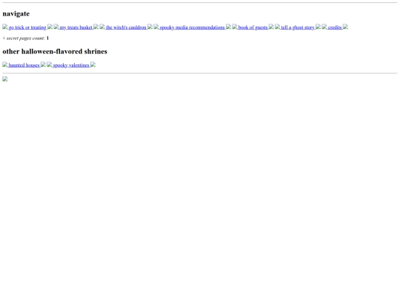
Task: Click broken image right after 'book of guests'
Action: coord(271,27)
